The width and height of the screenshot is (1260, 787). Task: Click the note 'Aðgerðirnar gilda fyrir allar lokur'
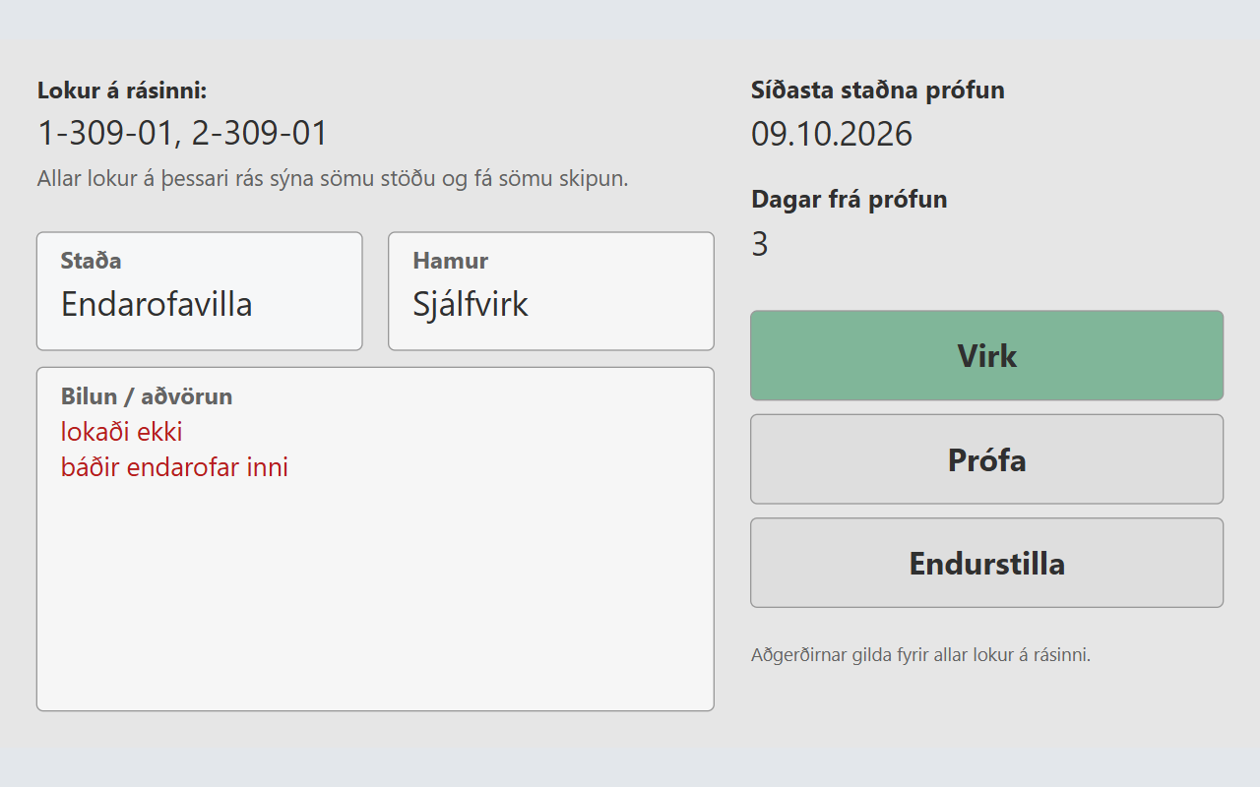(x=920, y=654)
